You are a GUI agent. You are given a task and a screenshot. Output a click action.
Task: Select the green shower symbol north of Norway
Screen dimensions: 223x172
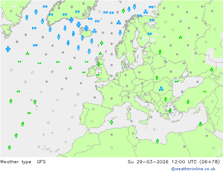123,11
